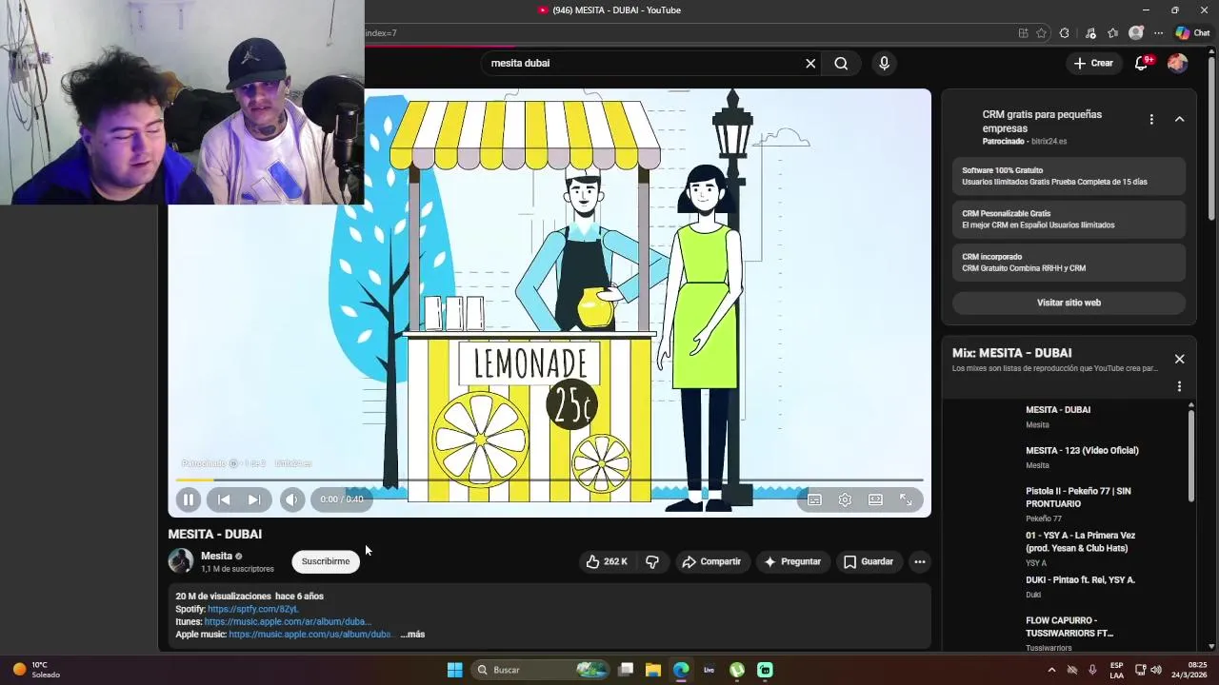Open the Crear menu
1219x685 pixels.
1093,63
